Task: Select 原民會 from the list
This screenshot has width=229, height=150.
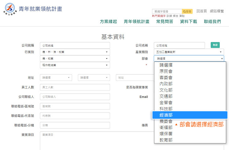Action: [190, 71]
